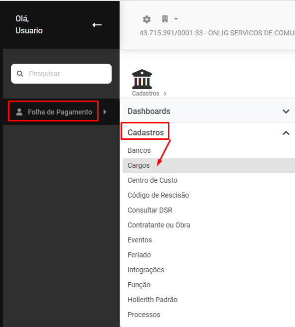Collapse the Cadastros section chevron
Screen dimensions: 295x327
tap(286, 133)
